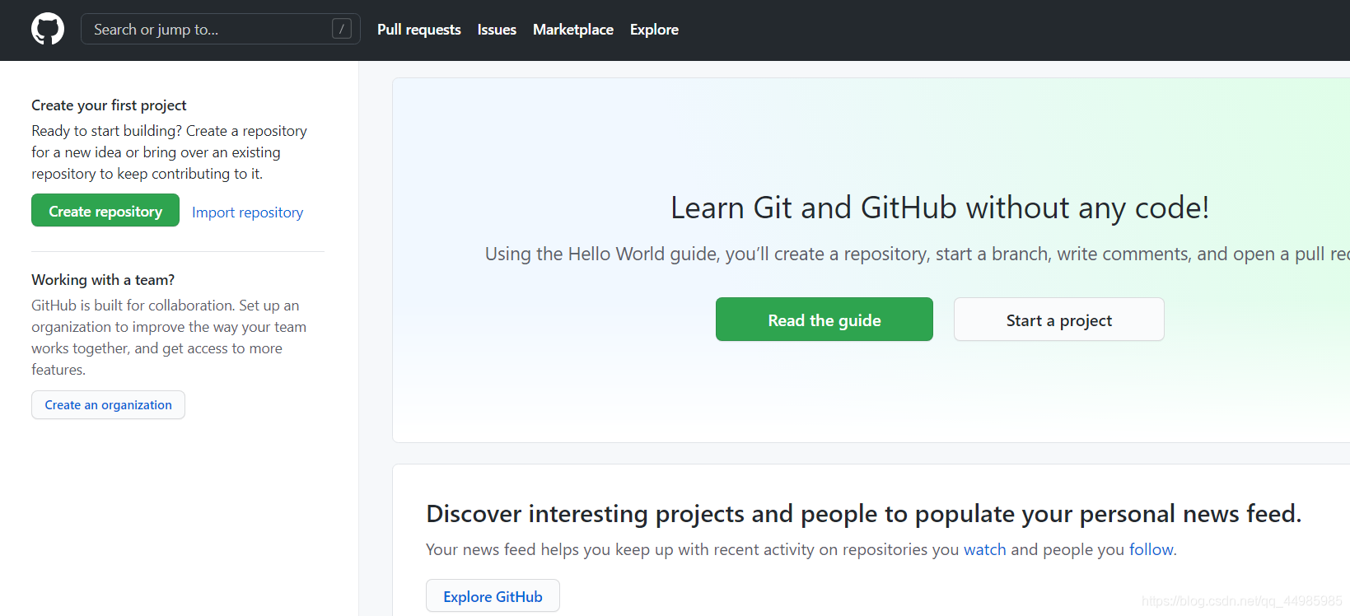Open Issues in top navigation
This screenshot has width=1350, height=616.
497,30
